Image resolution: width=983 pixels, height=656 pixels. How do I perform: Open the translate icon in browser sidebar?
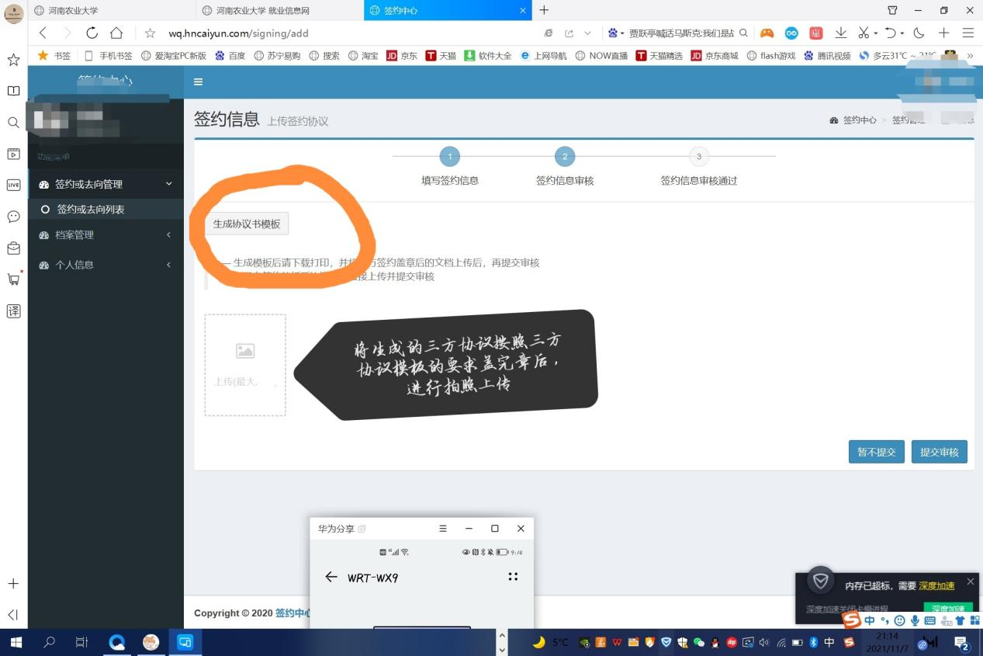tap(13, 311)
